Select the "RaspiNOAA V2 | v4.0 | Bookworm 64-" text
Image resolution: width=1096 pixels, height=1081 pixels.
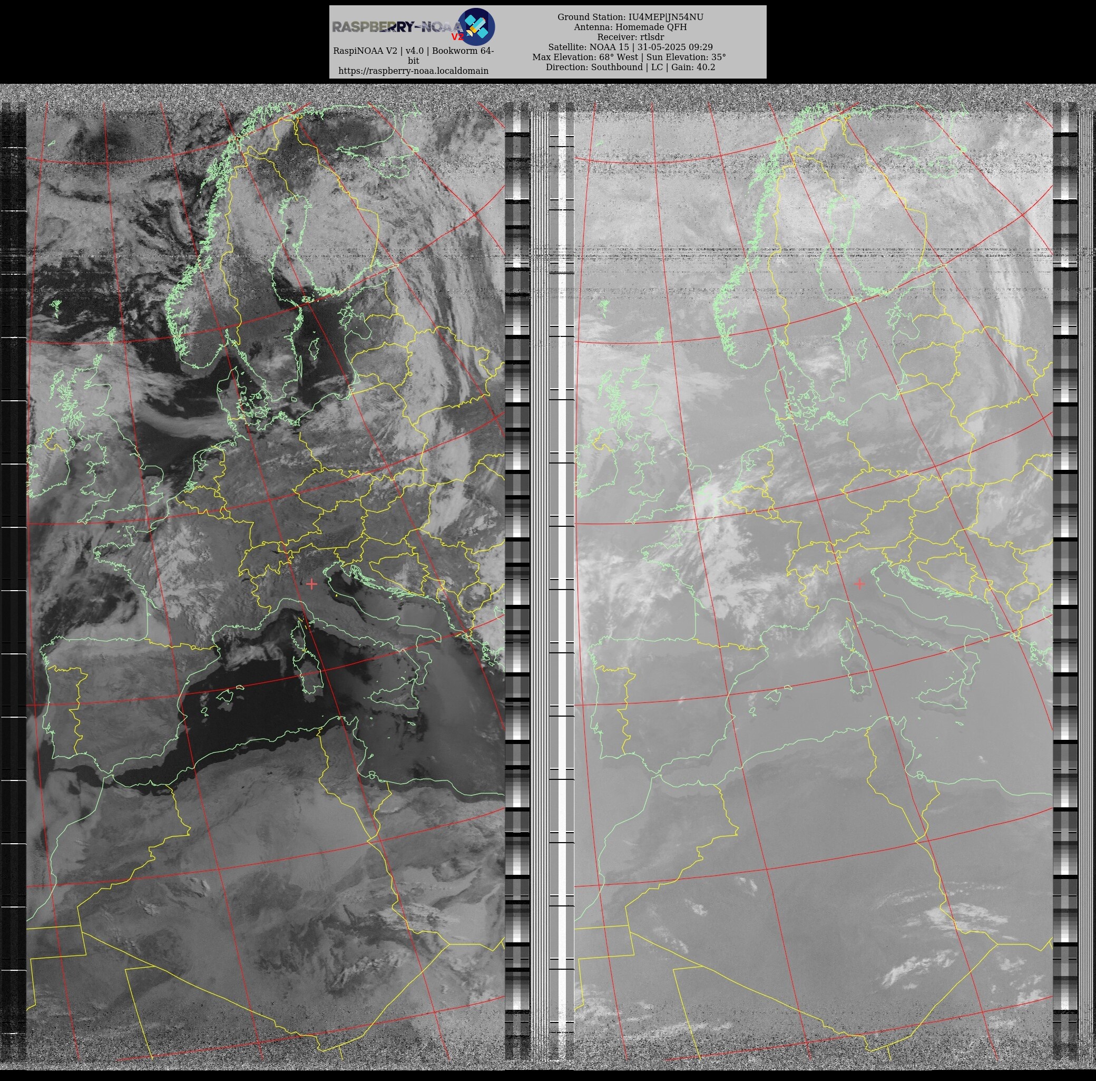414,51
